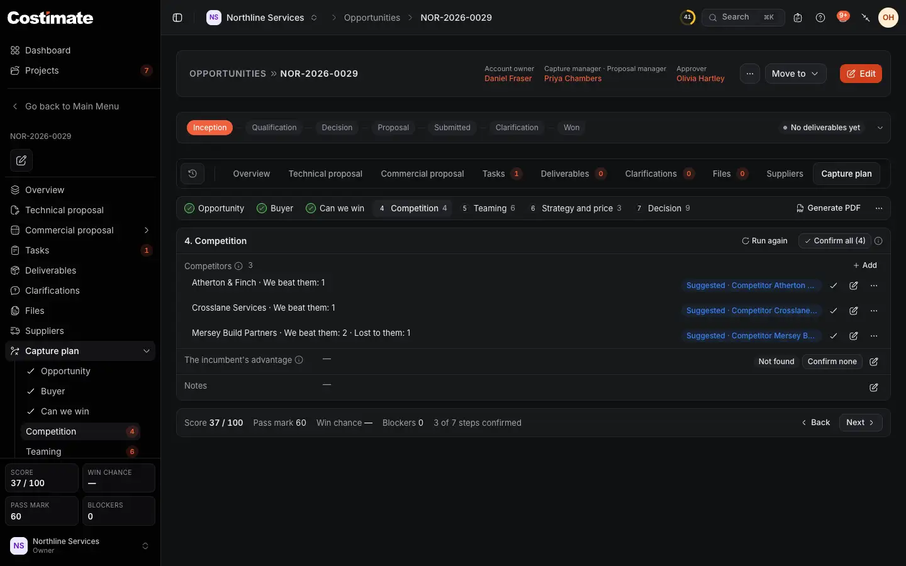906x566 pixels.
Task: Open the history clock icon beside Overview tab
Action: [x=193, y=174]
